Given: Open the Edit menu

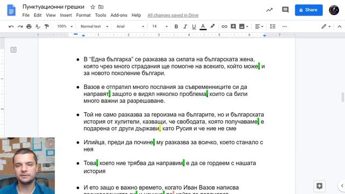Looking at the screenshot, I should click(38, 15).
